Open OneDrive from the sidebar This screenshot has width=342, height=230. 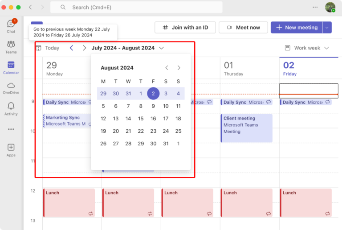[11, 86]
